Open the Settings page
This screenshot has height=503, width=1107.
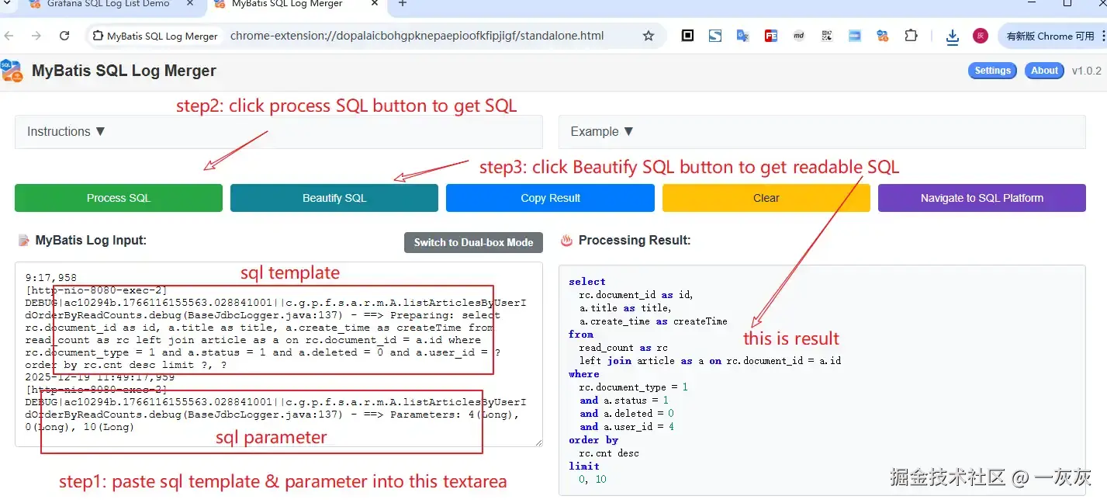point(992,71)
